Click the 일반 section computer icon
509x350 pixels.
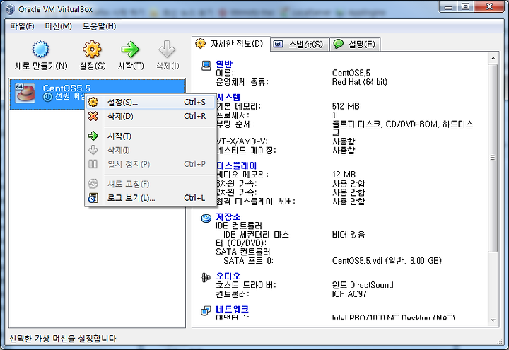point(206,66)
